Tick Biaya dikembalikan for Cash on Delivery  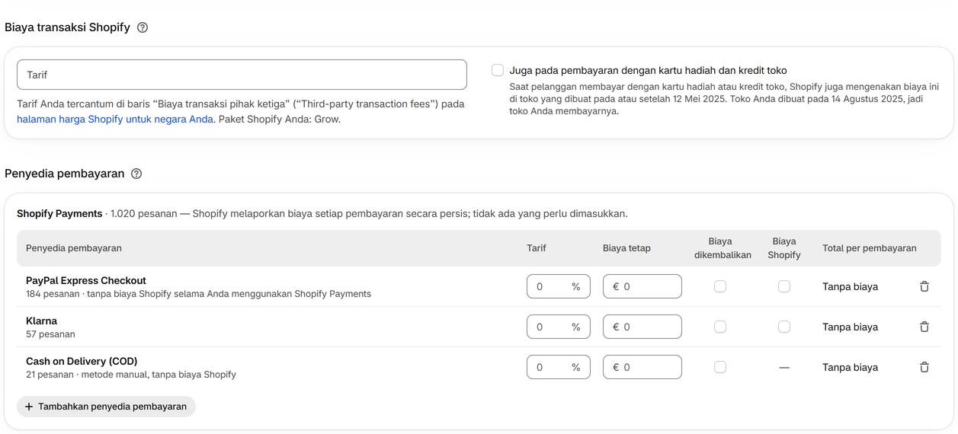pyautogui.click(x=720, y=367)
